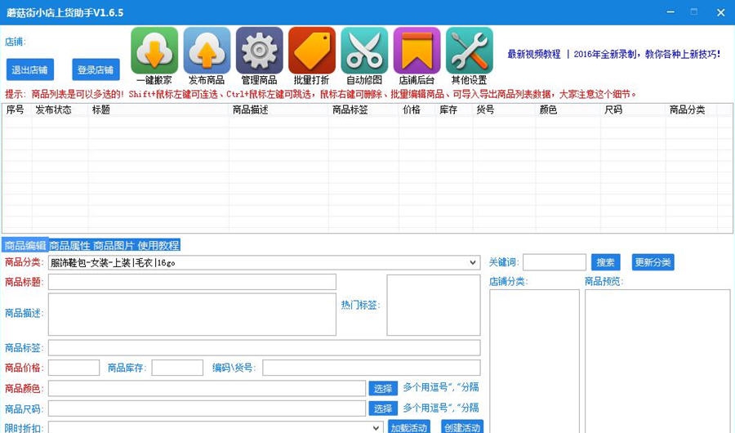735x433 pixels.
Task: Click the 一键搬家 download cloud icon
Action: click(154, 51)
